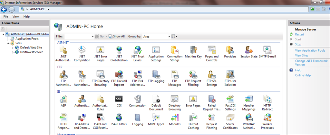The width and height of the screenshot is (330, 135).
Task: Open .NET Error Pages feature
Action: [101, 54]
